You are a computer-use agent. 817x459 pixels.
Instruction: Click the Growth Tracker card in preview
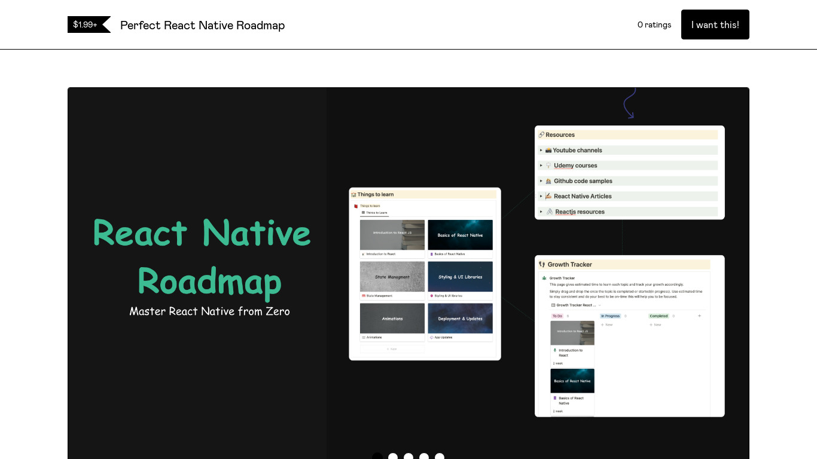[629, 336]
